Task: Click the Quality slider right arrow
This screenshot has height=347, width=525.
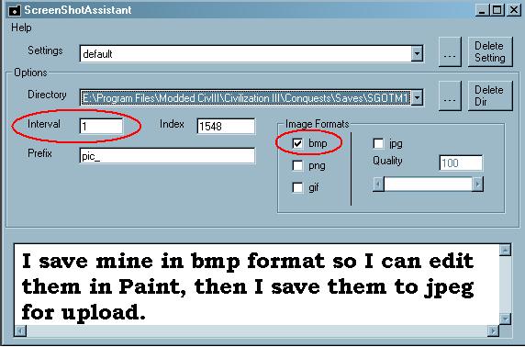Action: click(x=477, y=185)
